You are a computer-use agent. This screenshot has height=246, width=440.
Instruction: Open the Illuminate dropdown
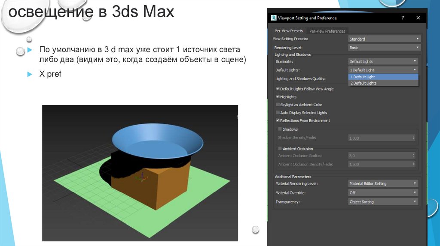pos(383,61)
